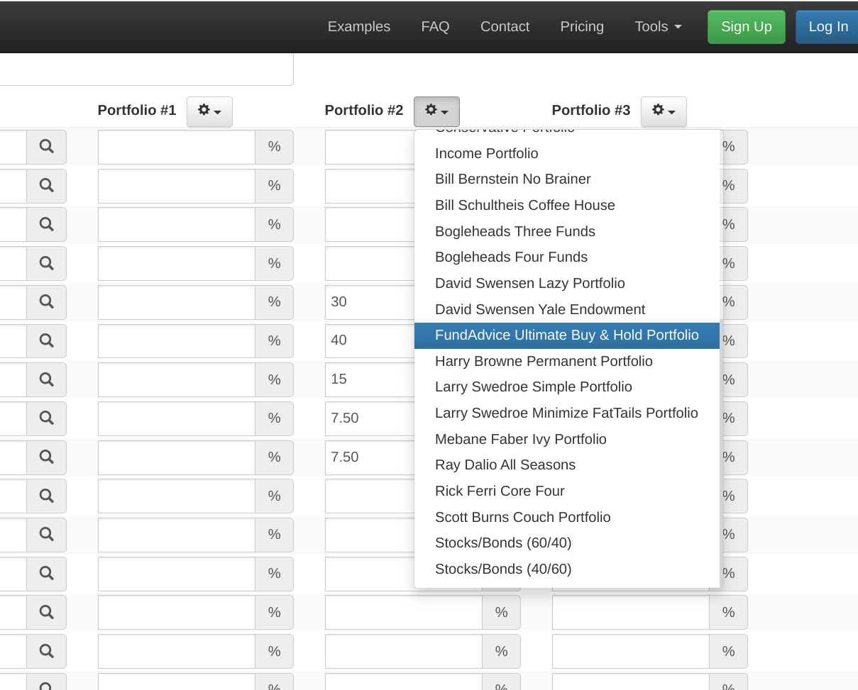
Task: Select Rick Ferri Core Four
Action: coord(567,491)
